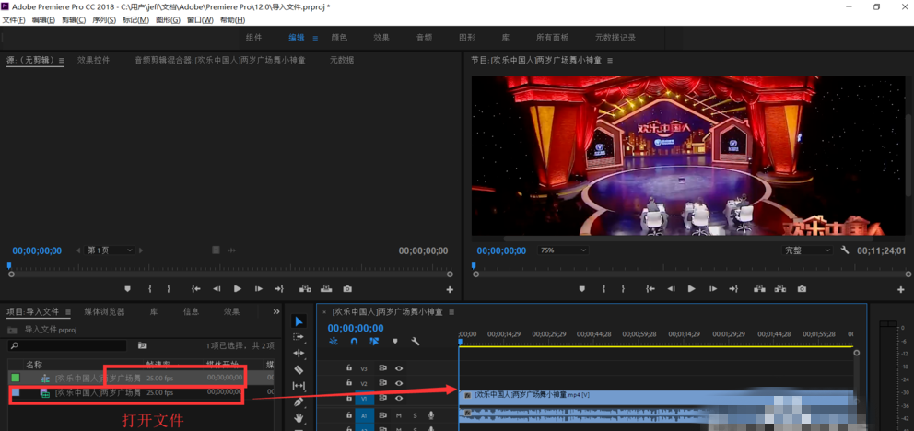This screenshot has width=914, height=431.
Task: Toggle lock on V2 track
Action: coord(348,383)
